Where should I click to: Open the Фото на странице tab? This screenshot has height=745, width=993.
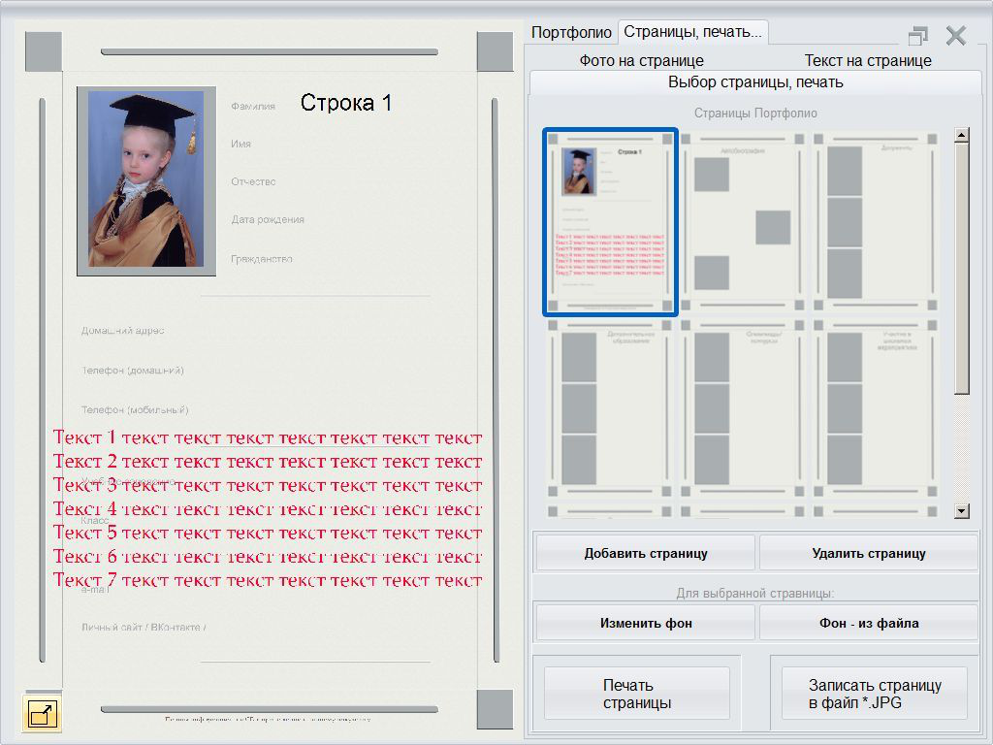point(641,60)
